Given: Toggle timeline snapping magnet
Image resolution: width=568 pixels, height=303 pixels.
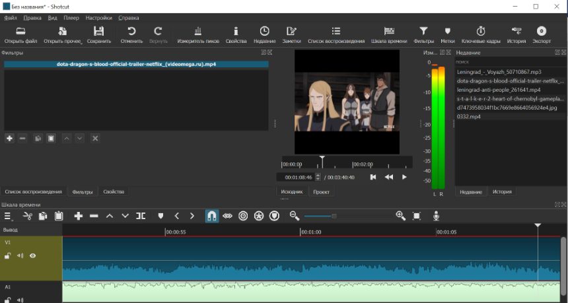Looking at the screenshot, I should click(212, 216).
